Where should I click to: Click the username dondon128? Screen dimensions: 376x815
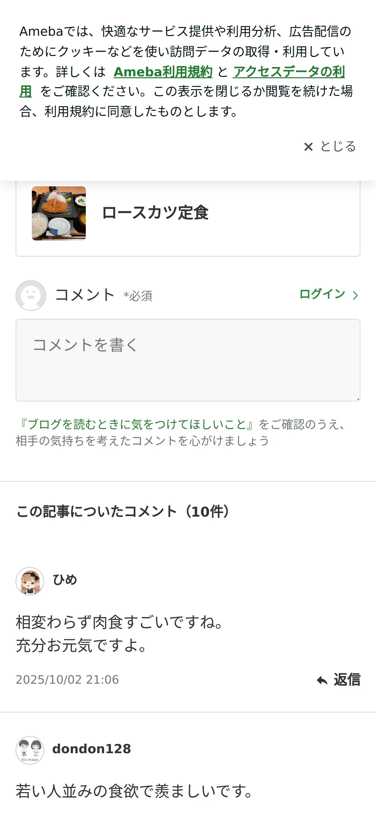click(x=92, y=749)
